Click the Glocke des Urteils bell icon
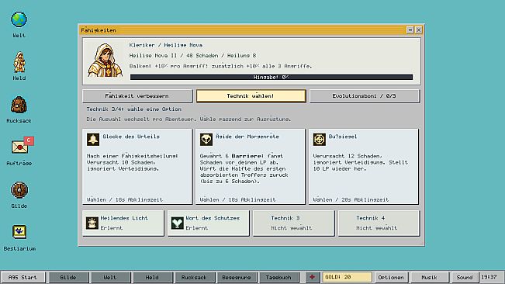Image resolution: width=505 pixels, height=284 pixels. coord(93,140)
